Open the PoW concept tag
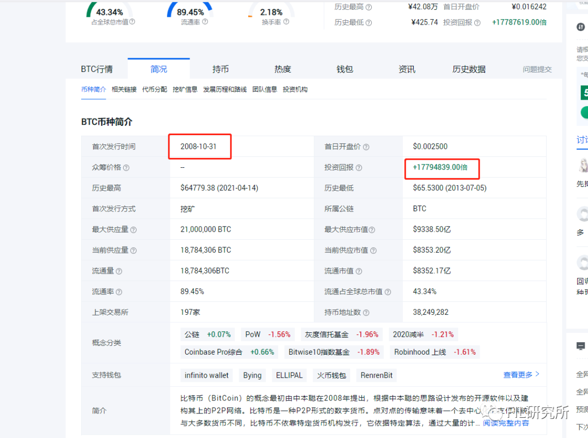 268,334
